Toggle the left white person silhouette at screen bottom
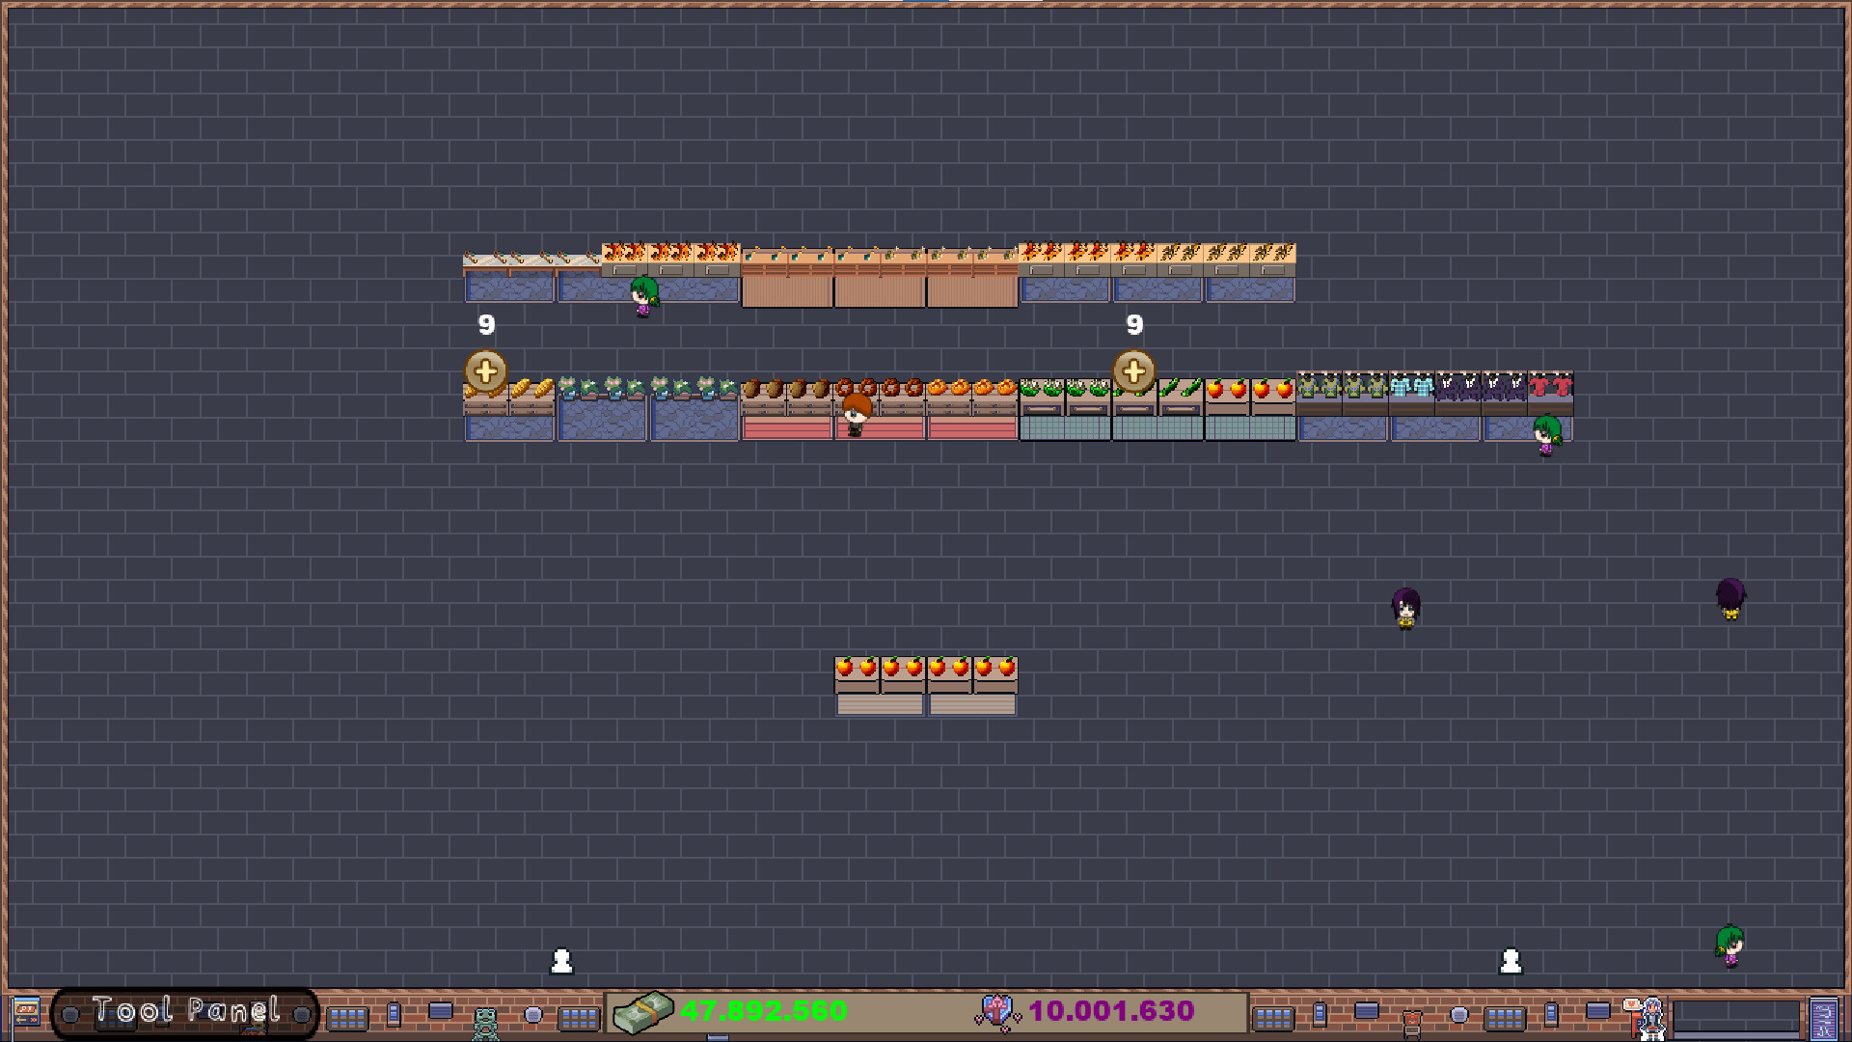The width and height of the screenshot is (1852, 1042). tap(561, 961)
